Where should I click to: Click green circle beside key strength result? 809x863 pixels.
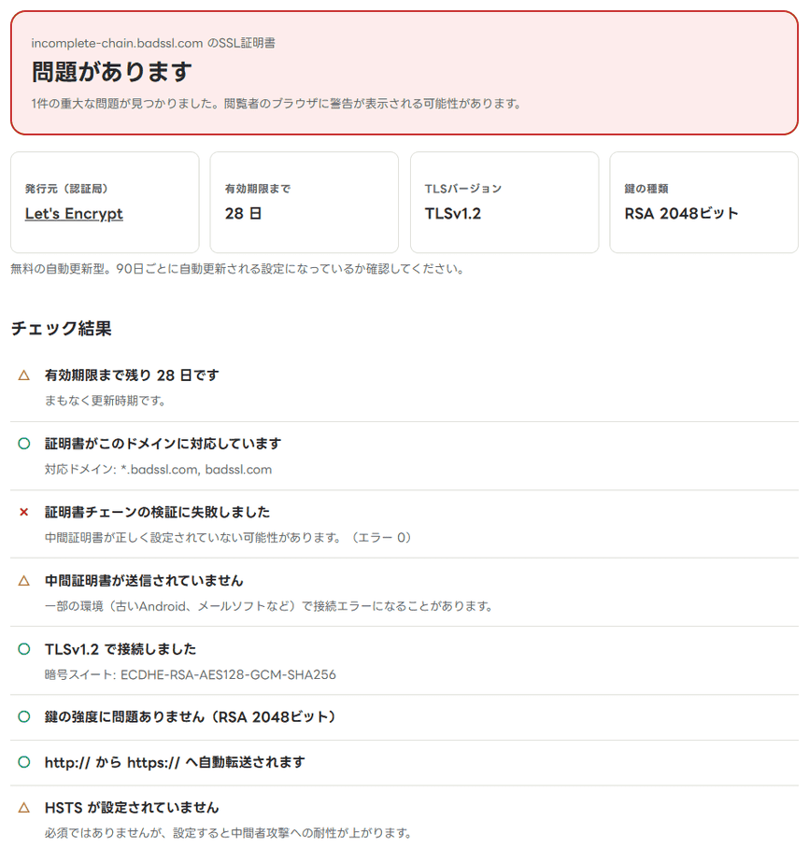tap(23, 716)
